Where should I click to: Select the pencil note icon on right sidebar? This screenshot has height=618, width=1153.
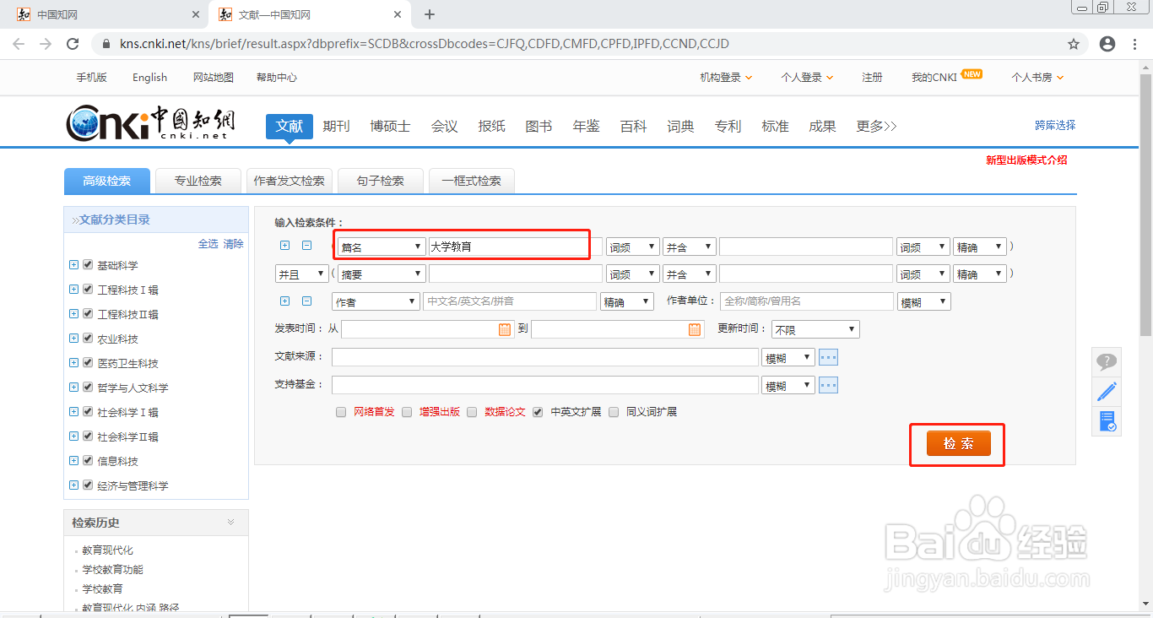point(1107,391)
